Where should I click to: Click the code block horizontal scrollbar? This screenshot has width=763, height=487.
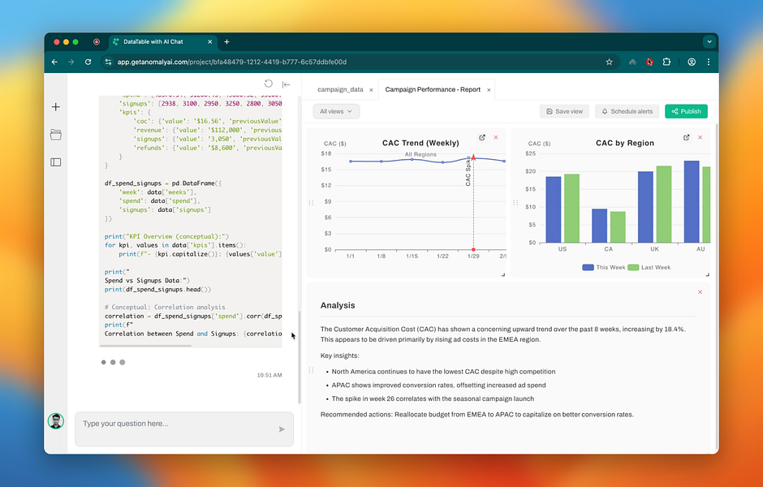coord(145,346)
